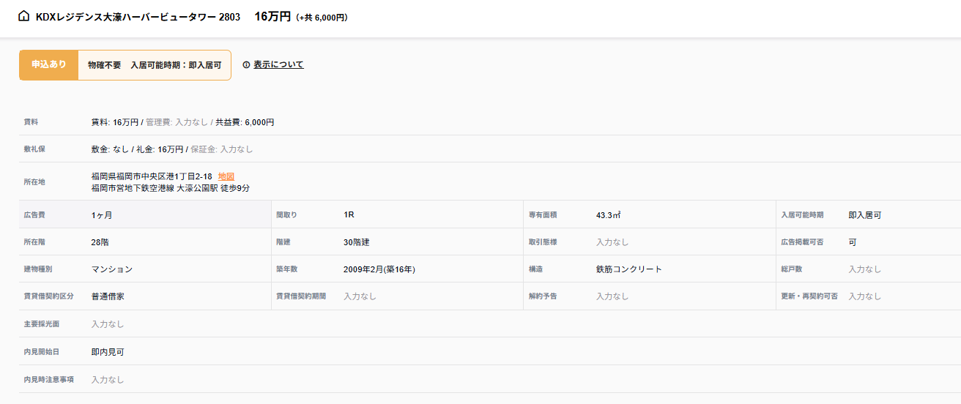Image resolution: width=961 pixels, height=404 pixels.
Task: Click the 広告費 value 1ヶ月
Action: (x=102, y=215)
